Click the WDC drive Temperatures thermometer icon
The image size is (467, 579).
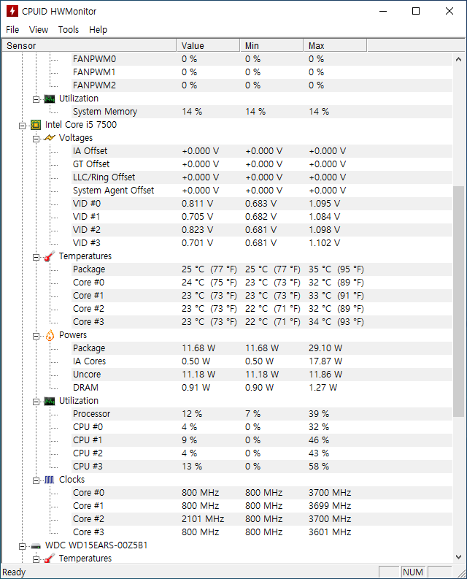(50, 559)
